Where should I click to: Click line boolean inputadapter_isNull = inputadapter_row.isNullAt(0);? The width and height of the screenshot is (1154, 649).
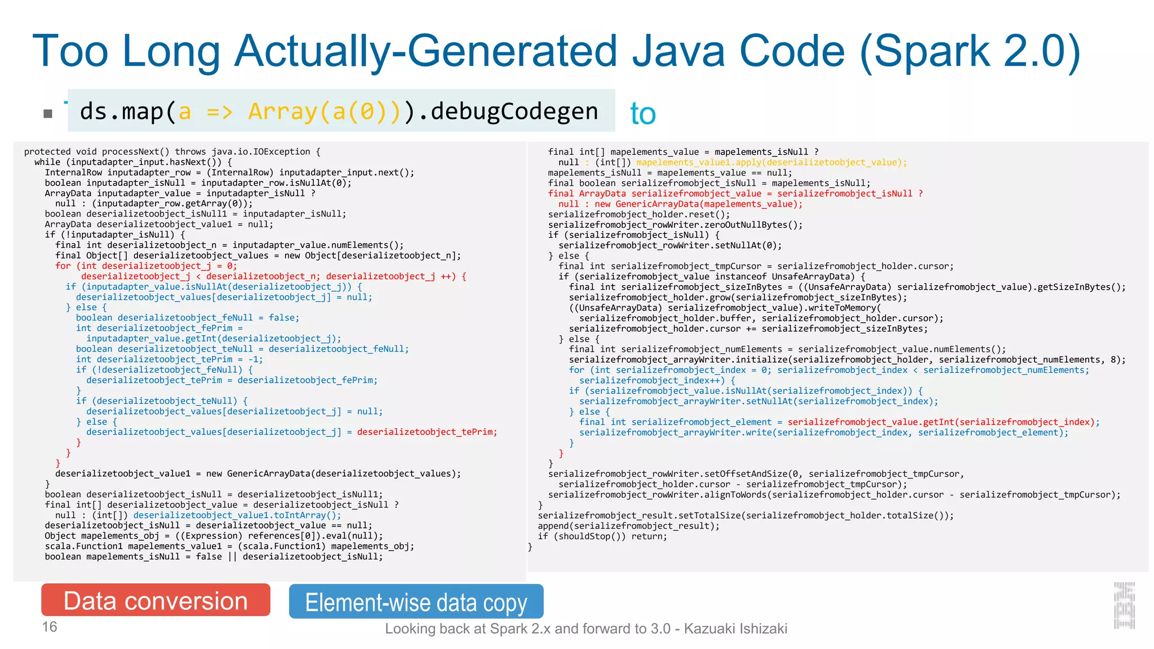(198, 183)
